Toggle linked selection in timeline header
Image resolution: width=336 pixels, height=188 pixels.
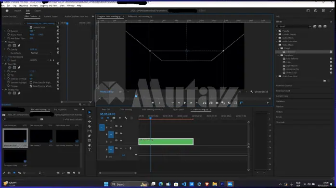pos(114,118)
